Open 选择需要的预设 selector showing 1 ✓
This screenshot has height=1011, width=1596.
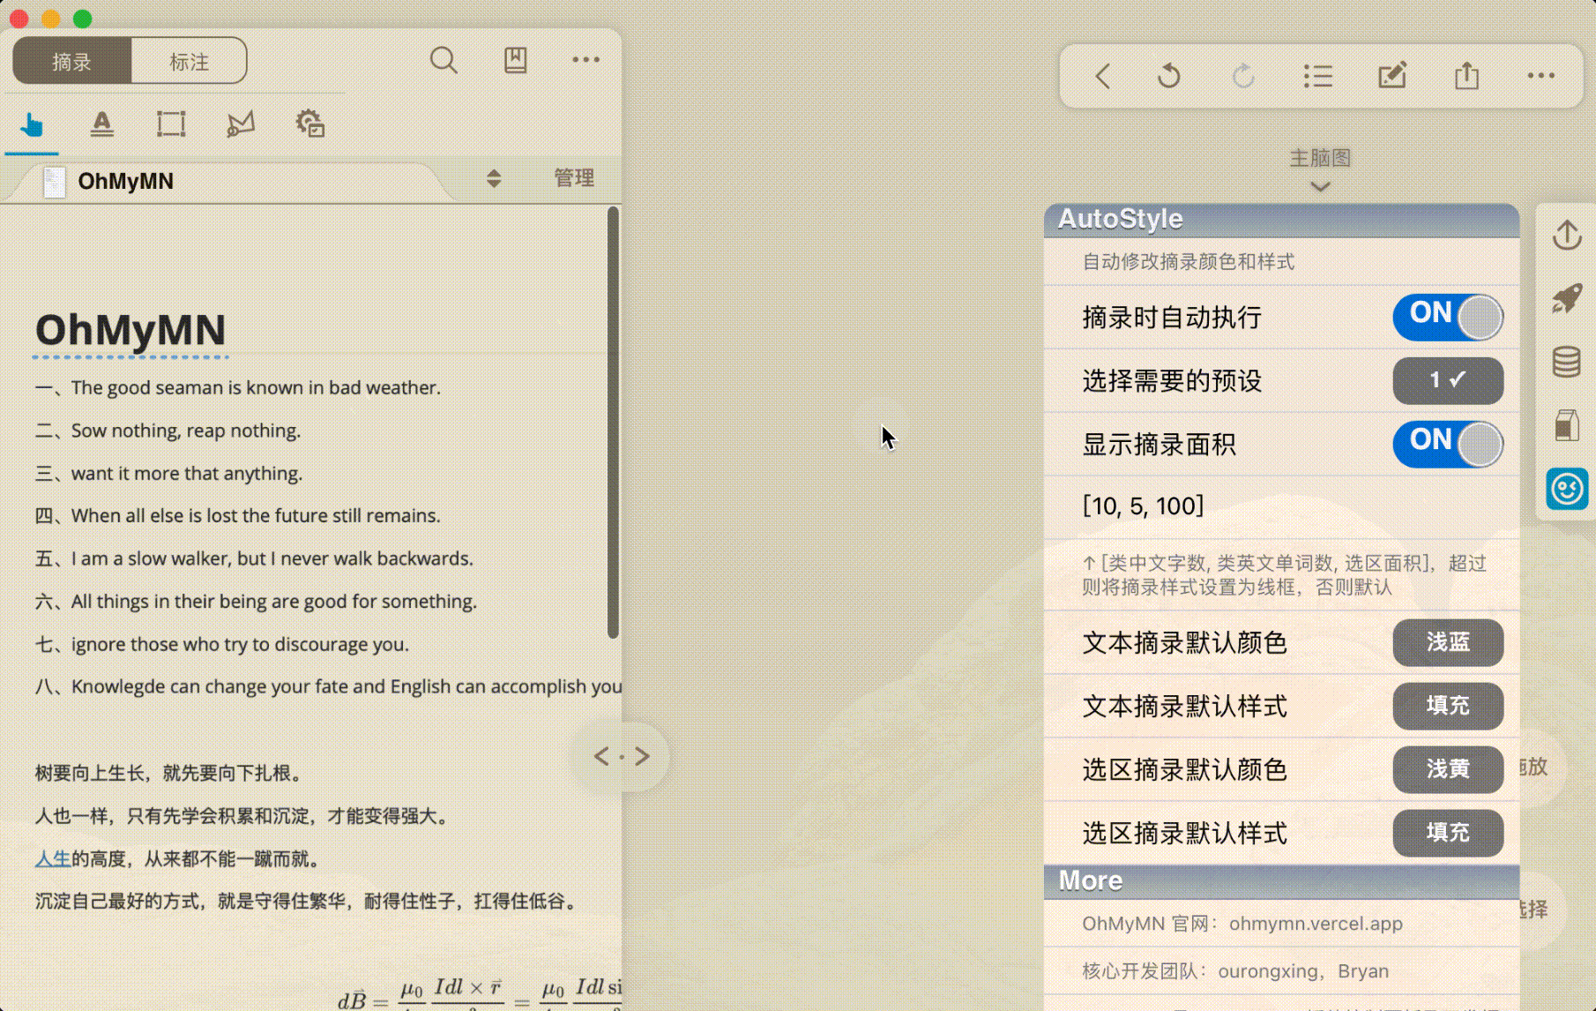pos(1448,380)
